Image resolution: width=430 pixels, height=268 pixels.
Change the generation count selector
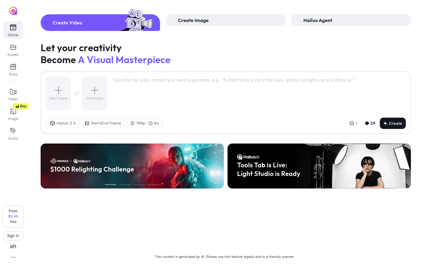[353, 123]
